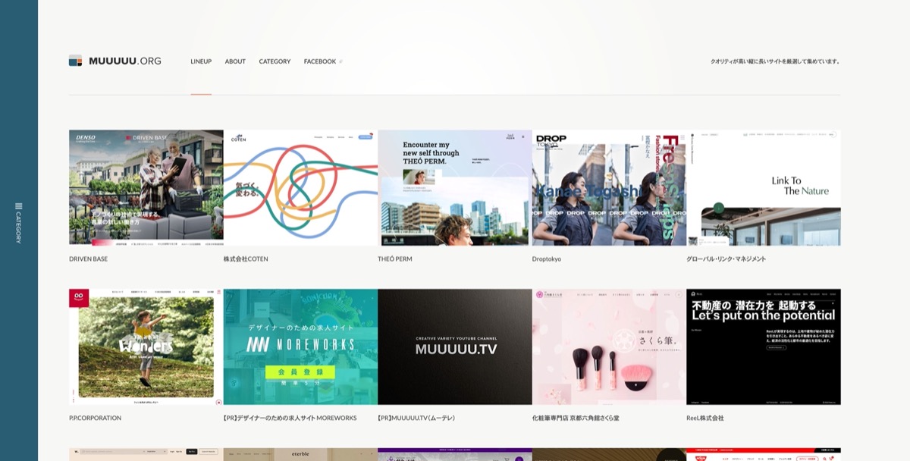
Task: Click the MUUUUU.ORG logo icon
Action: [75, 61]
